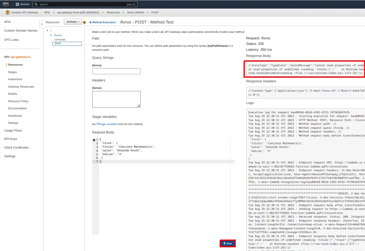Viewport: 365px width, 251px height.
Task: Open Amazon API Gateway home link
Action: pos(25,12)
